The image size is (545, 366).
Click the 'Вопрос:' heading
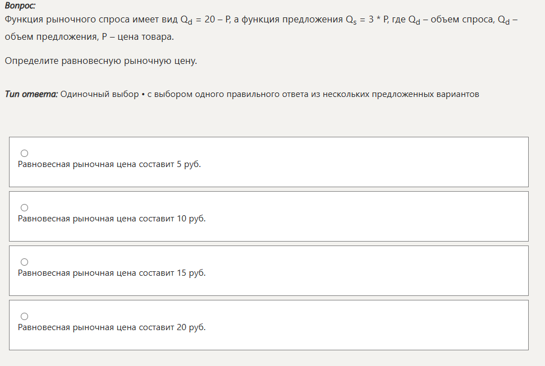[20, 6]
